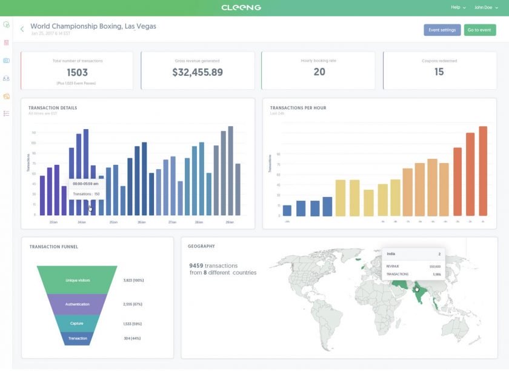Click the 304 (44%) funnel value
The width and height of the screenshot is (509, 371).
click(132, 338)
